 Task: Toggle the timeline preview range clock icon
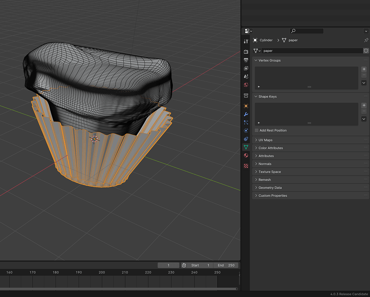[x=184, y=265]
